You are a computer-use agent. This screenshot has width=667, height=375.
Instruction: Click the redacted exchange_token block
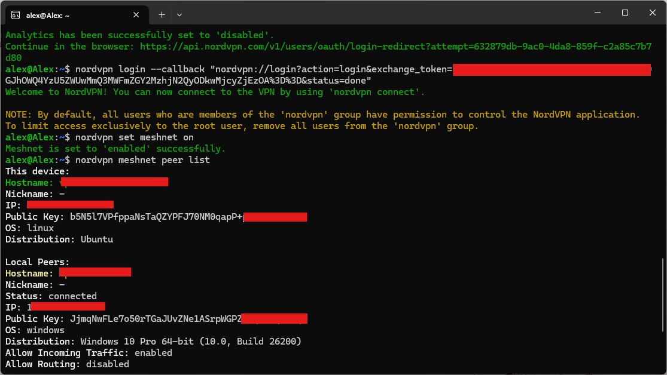click(551, 69)
